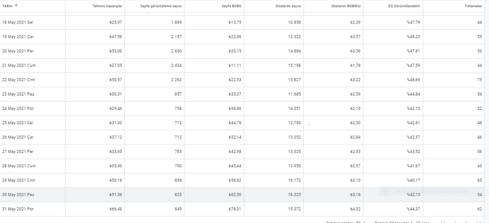The image size is (489, 223).
Task: Go to the previous results page
Action: 455,222
